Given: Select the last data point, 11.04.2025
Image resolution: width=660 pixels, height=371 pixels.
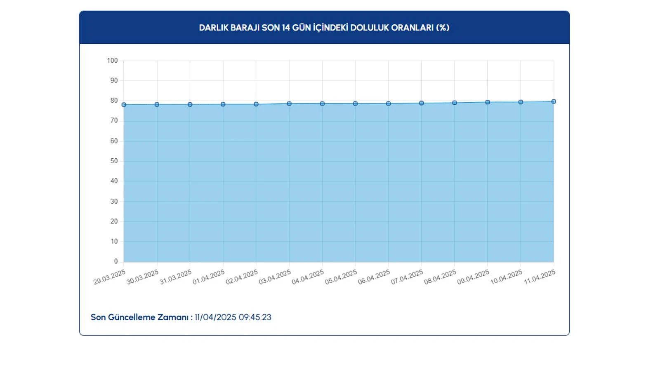Looking at the screenshot, I should click(554, 101).
